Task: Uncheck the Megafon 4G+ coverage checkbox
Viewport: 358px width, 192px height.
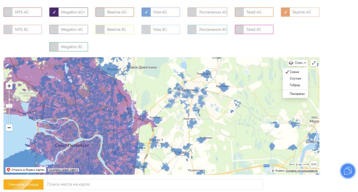Action: pos(54,12)
